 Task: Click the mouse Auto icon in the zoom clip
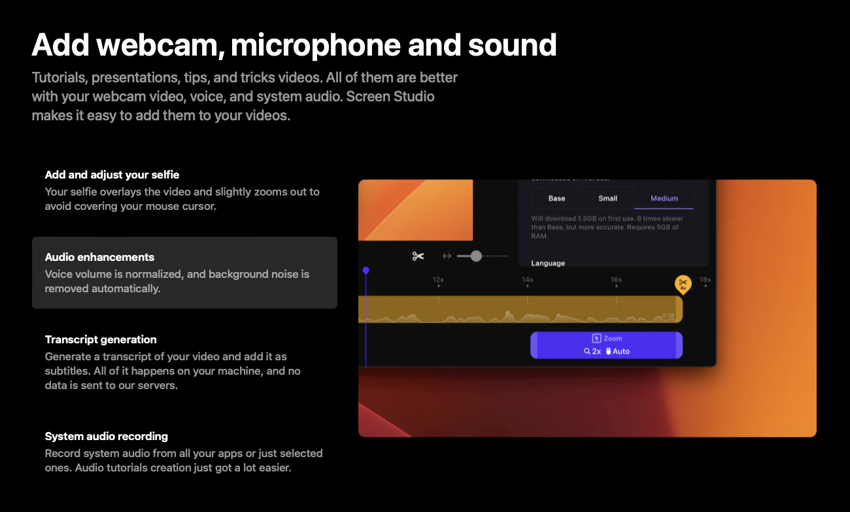[608, 351]
